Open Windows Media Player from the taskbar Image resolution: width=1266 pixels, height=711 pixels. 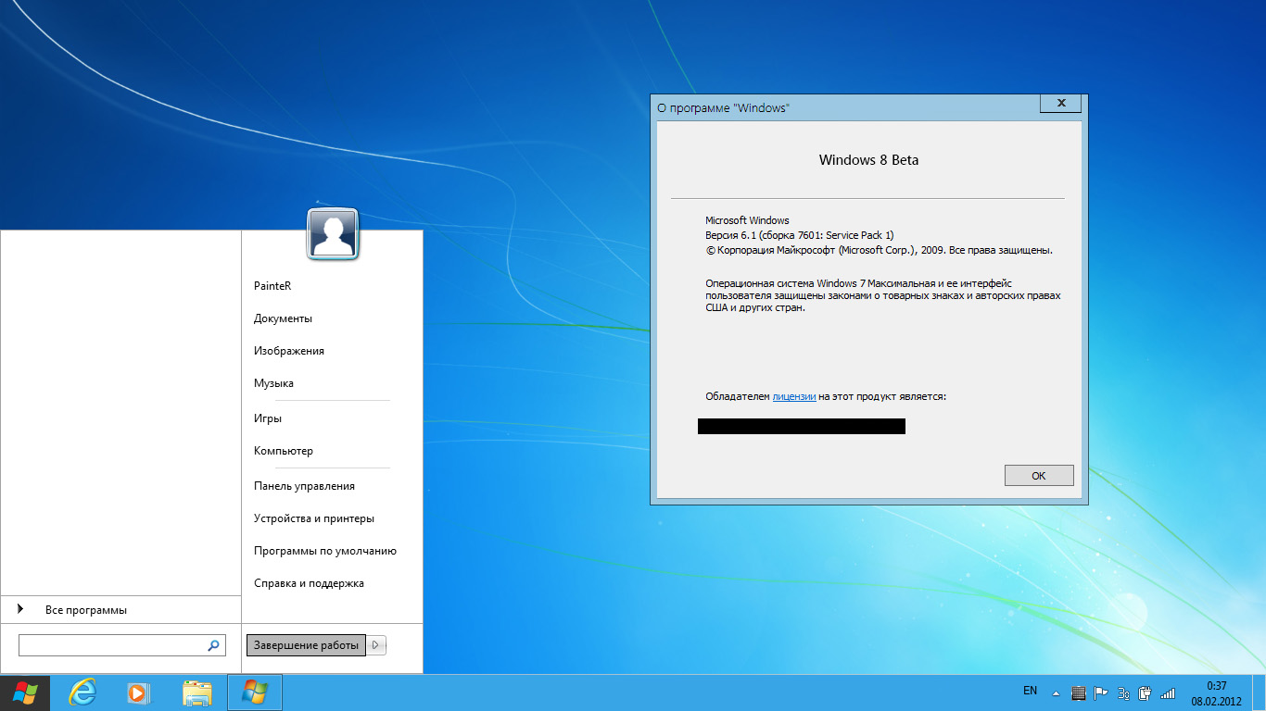[138, 692]
